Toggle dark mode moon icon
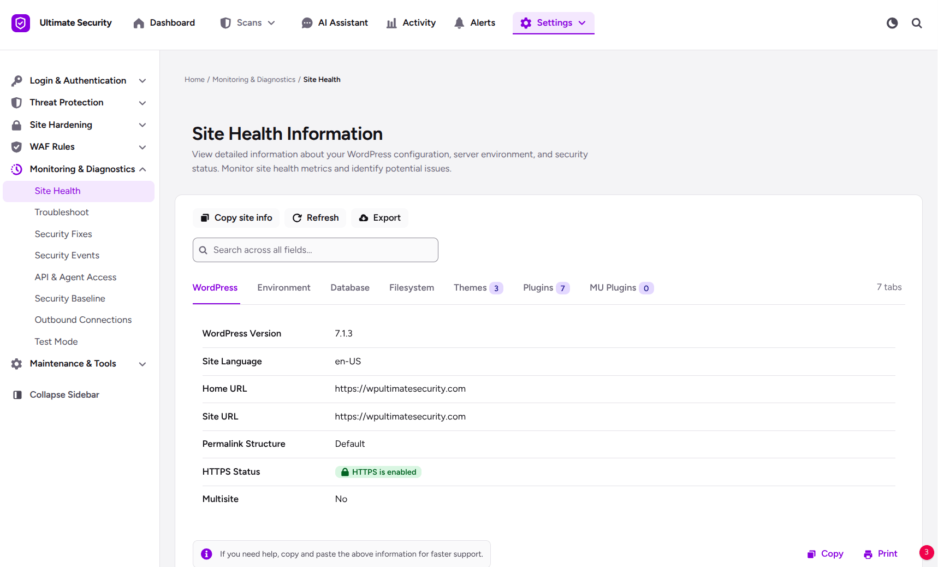This screenshot has height=567, width=938. tap(892, 23)
